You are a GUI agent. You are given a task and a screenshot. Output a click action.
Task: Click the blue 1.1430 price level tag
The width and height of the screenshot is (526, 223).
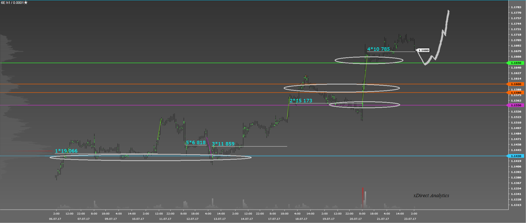pos(516,156)
